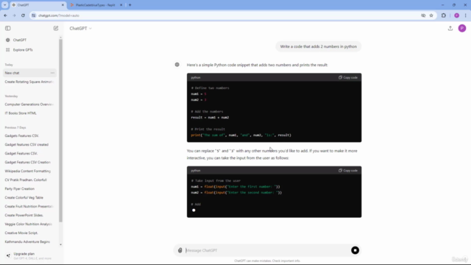
Task: Open the Create Rotating Square Animation chat
Action: tap(29, 82)
